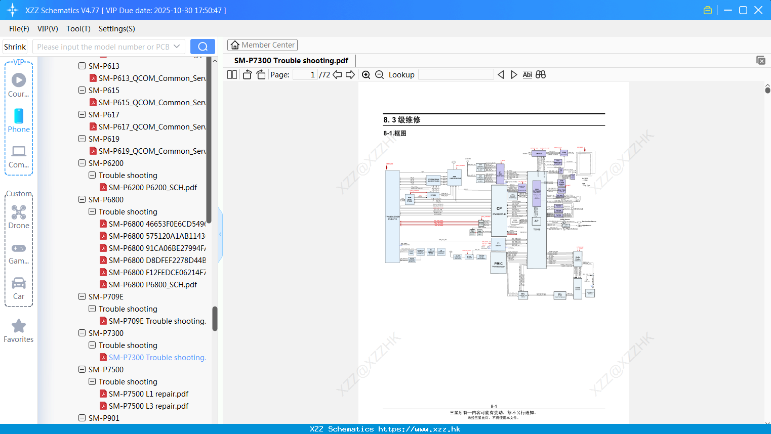Click binoculars search icon
Viewport: 771px width, 434px height.
541,74
